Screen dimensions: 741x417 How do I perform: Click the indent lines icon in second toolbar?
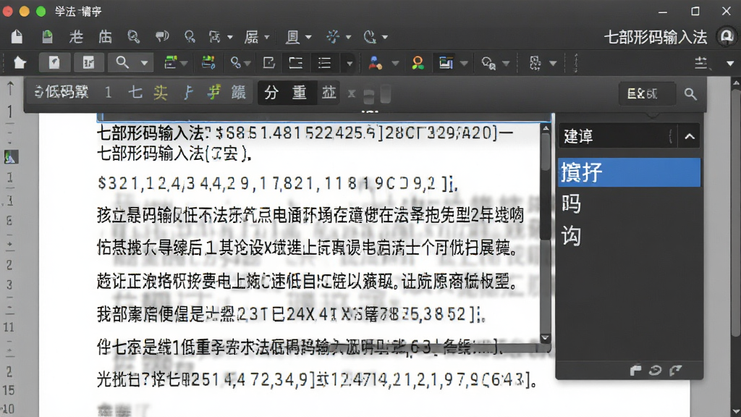[x=296, y=62]
